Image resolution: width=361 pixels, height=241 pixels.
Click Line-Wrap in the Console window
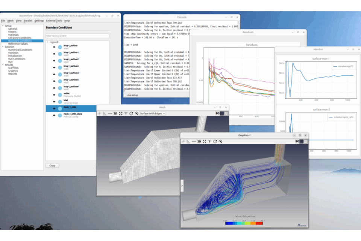[x=132, y=95]
